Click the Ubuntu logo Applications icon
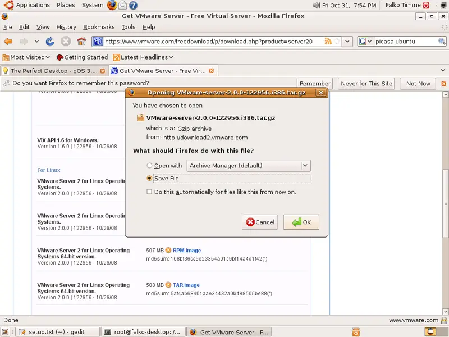449x337 pixels. 8,5
